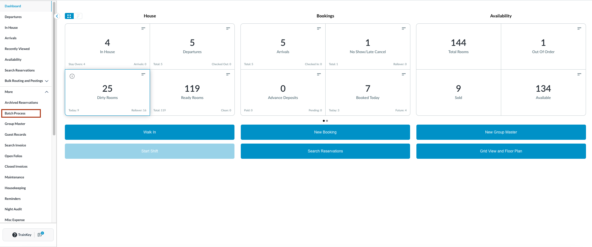
Task: Open the Arrivals card menu icon
Action: (319, 28)
